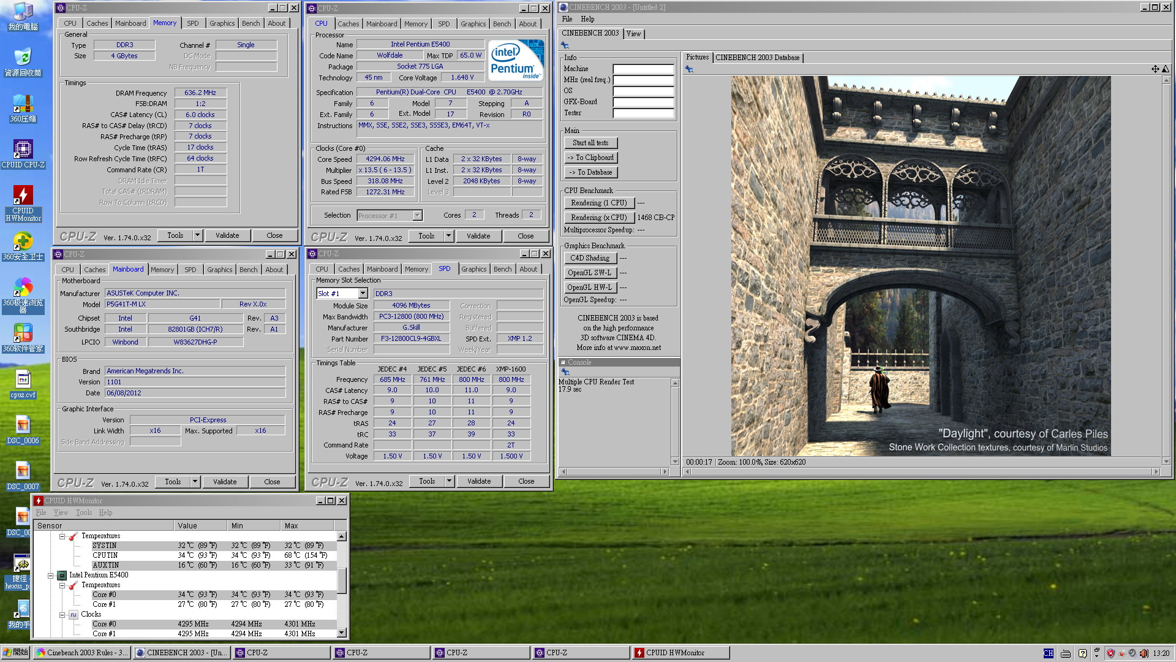Screen dimensions: 1176x662
Task: Switch to the About tab in the SPD CPU-Z window
Action: click(x=528, y=269)
